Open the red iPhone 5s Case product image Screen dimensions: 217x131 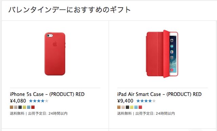coord(55,54)
